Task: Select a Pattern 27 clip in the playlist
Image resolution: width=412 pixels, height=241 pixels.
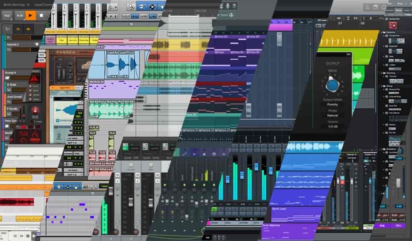Action: [206, 130]
